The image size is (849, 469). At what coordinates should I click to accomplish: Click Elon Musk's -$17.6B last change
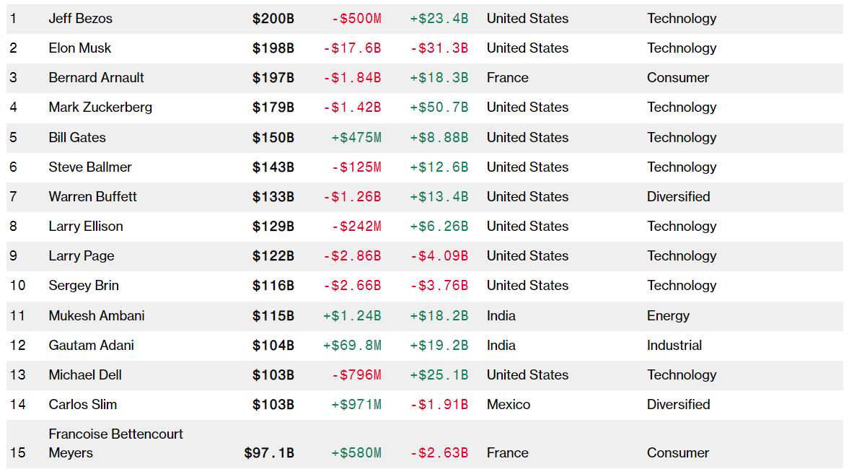coord(352,48)
